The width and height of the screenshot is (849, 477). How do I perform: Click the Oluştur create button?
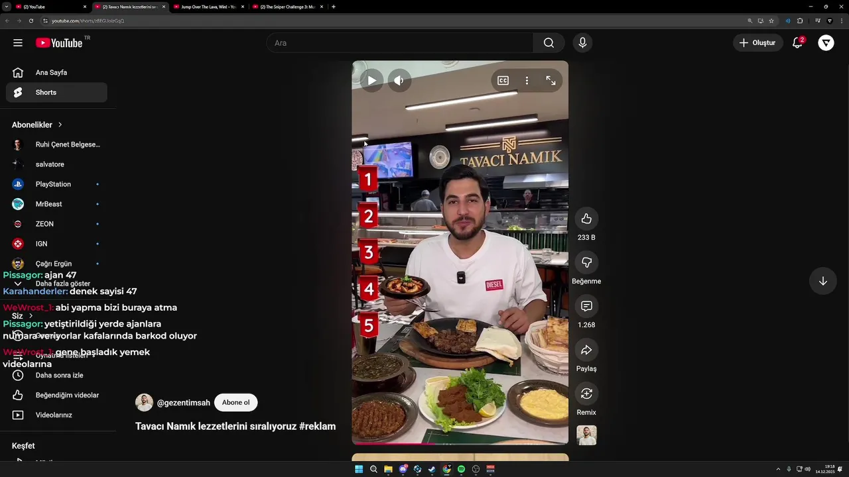[758, 43]
